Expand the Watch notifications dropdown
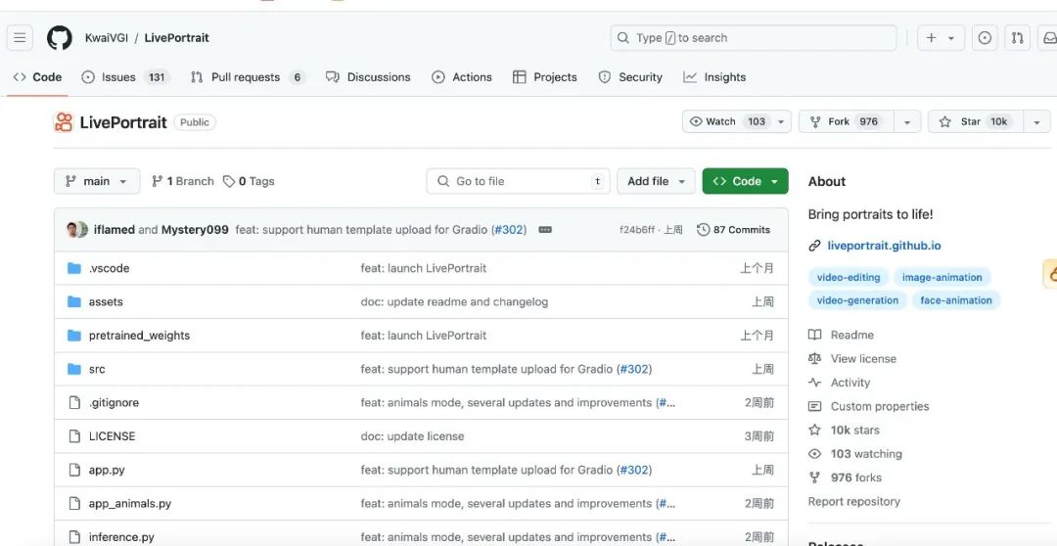The width and height of the screenshot is (1057, 546). click(x=781, y=122)
